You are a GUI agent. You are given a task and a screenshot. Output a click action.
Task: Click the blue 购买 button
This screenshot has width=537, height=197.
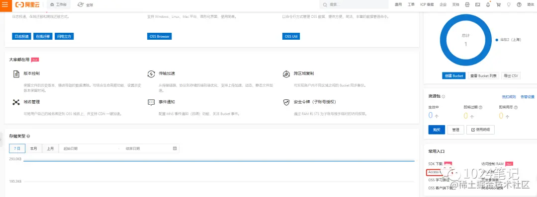(437, 130)
